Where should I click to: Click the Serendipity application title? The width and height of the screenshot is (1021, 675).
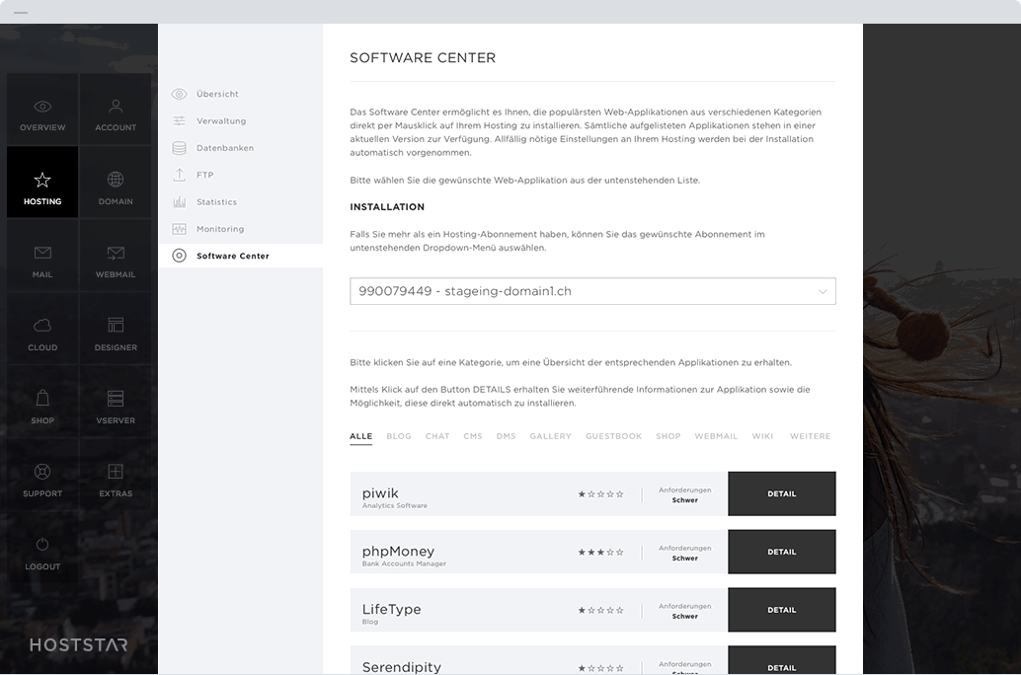[402, 666]
